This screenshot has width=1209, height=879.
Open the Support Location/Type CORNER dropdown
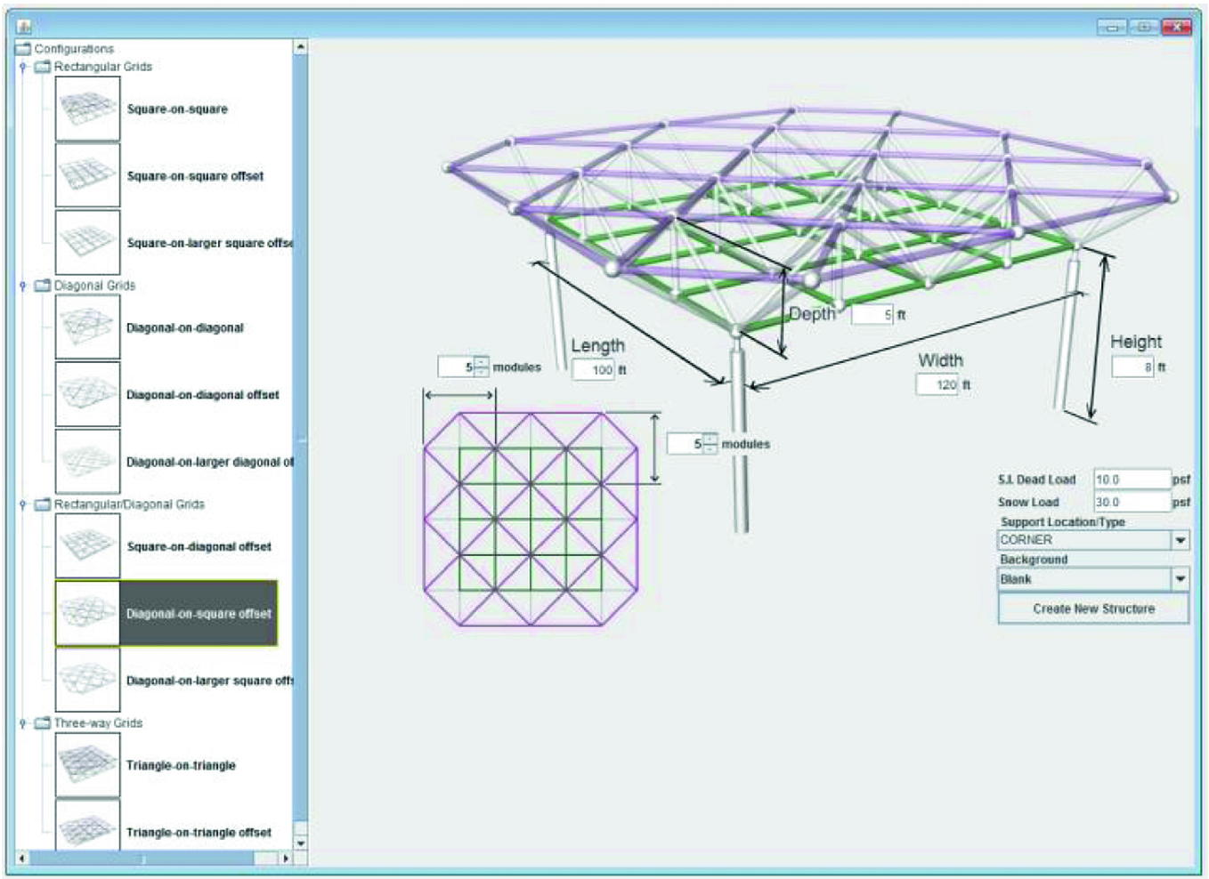point(1180,540)
